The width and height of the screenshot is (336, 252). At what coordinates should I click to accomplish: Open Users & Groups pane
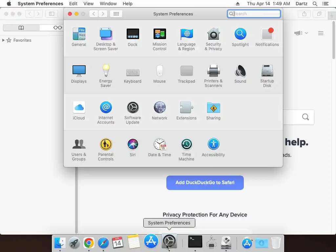point(79,150)
